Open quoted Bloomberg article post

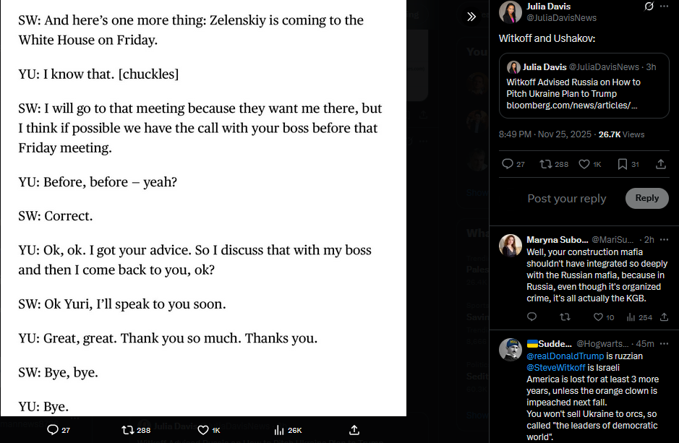[x=584, y=87]
